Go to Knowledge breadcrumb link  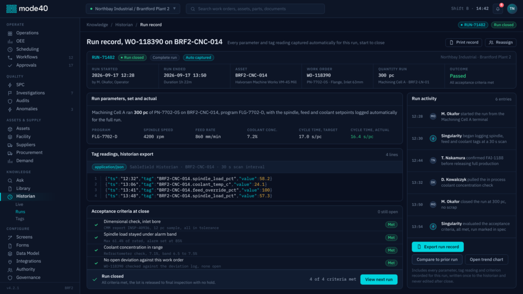(97, 24)
